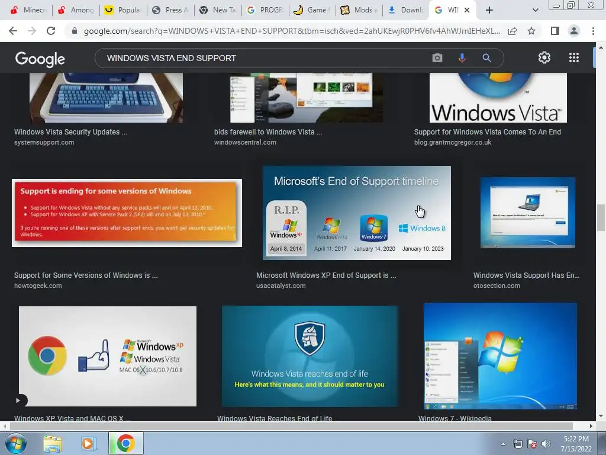The image size is (606, 455).
Task: Launch Windows Media Player from the taskbar
Action: [x=88, y=443]
